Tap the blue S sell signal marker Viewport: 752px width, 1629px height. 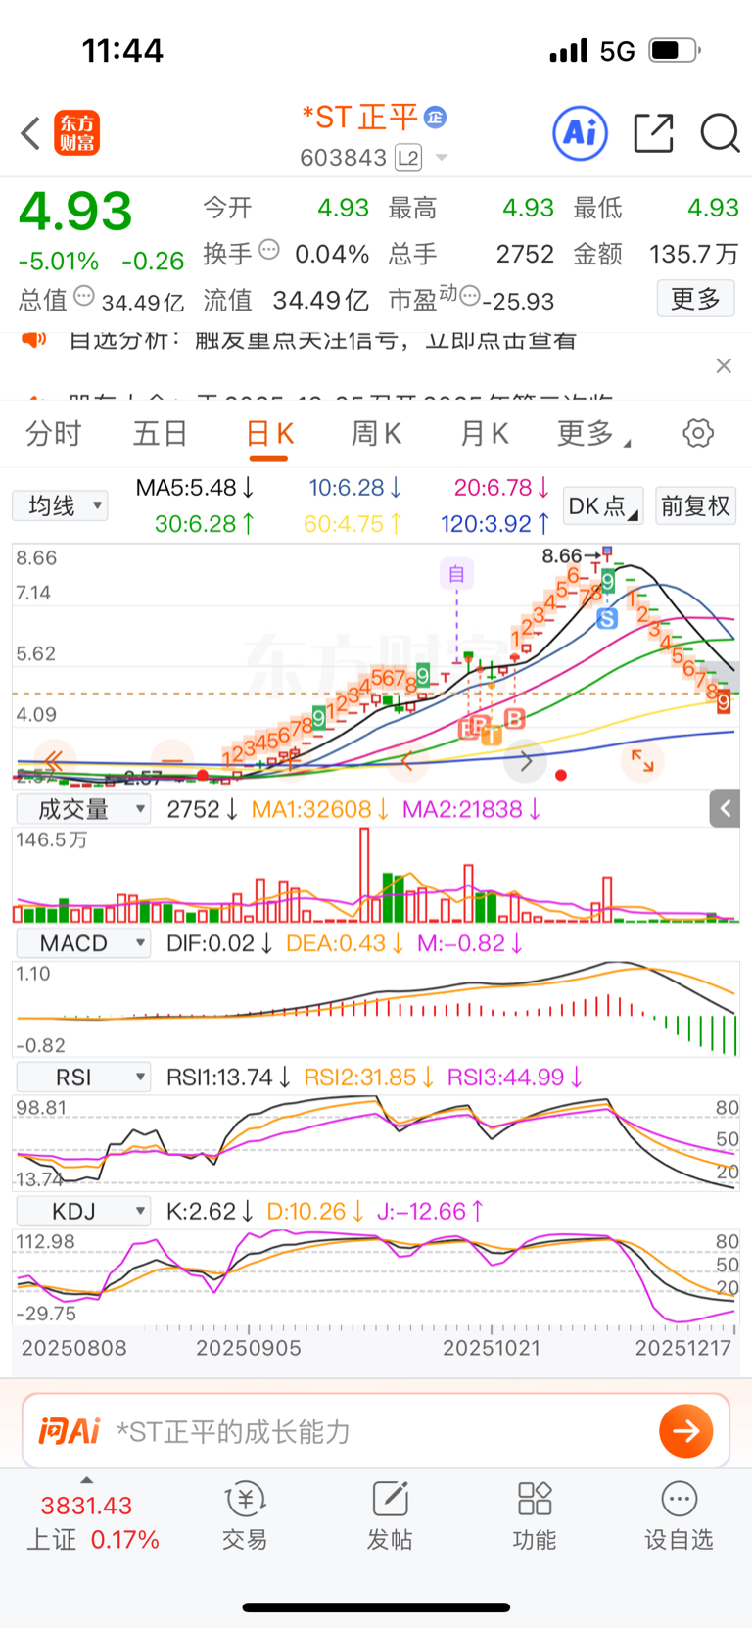pyautogui.click(x=607, y=618)
